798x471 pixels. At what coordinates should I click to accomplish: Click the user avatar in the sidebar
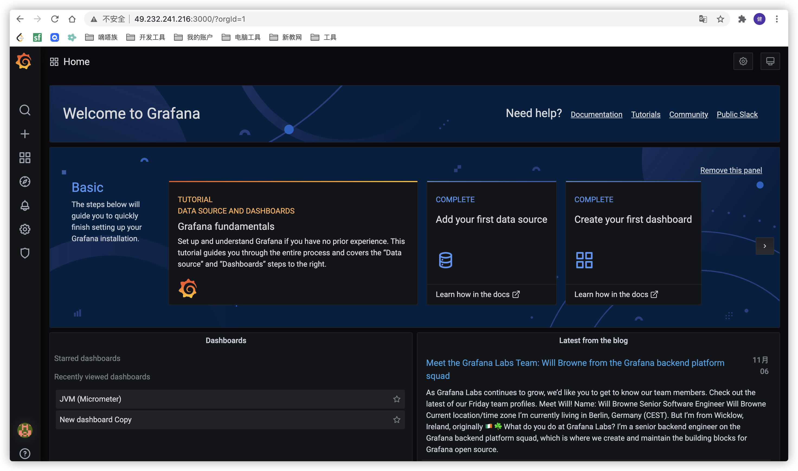point(25,430)
